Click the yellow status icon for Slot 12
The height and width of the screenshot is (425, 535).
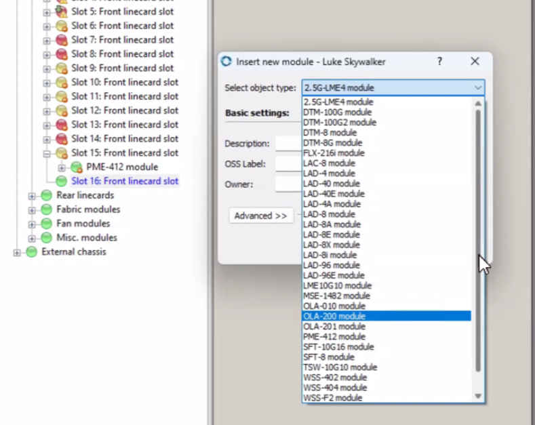(x=62, y=110)
